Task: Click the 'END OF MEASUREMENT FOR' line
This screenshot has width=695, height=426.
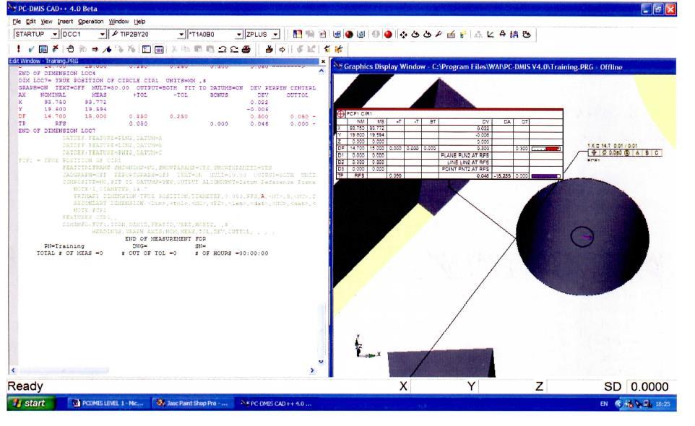Action: point(165,239)
